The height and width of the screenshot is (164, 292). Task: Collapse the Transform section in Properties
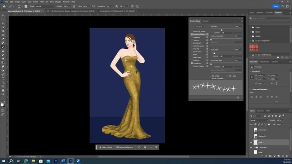pyautogui.click(x=250, y=72)
